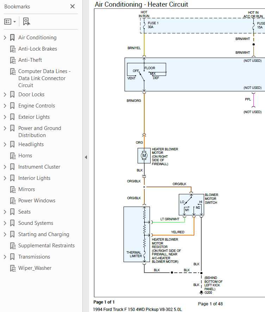Image resolution: width=265 pixels, height=312 pixels.
Task: Click the Mirrors bookmark icon
Action: (13, 189)
